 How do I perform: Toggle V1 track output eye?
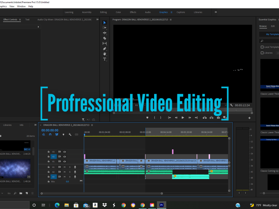(x=65, y=162)
